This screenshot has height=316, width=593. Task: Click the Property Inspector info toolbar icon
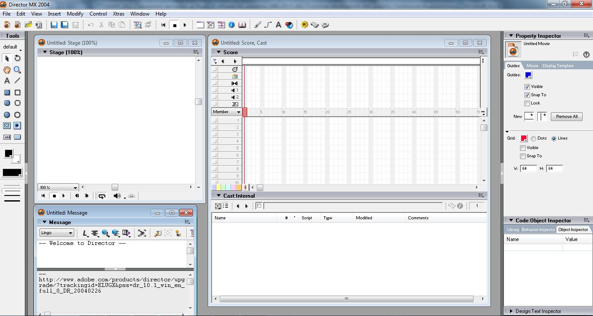click(232, 25)
